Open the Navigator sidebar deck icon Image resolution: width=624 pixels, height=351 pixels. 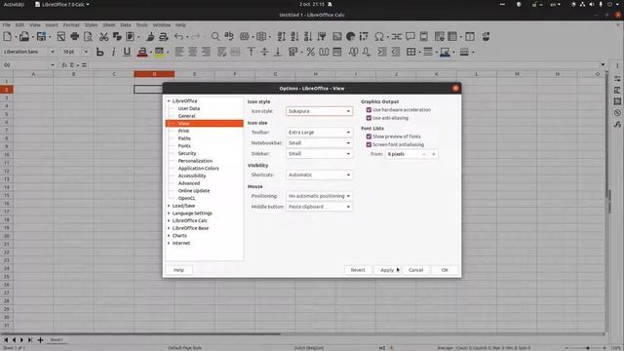(617, 113)
